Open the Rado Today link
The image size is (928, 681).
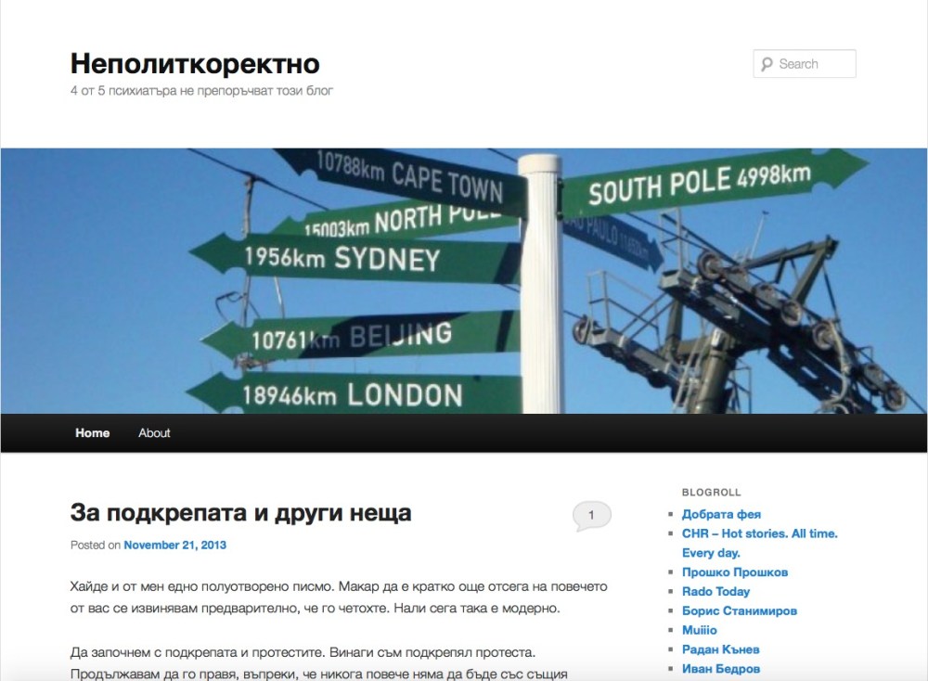[x=716, y=591]
